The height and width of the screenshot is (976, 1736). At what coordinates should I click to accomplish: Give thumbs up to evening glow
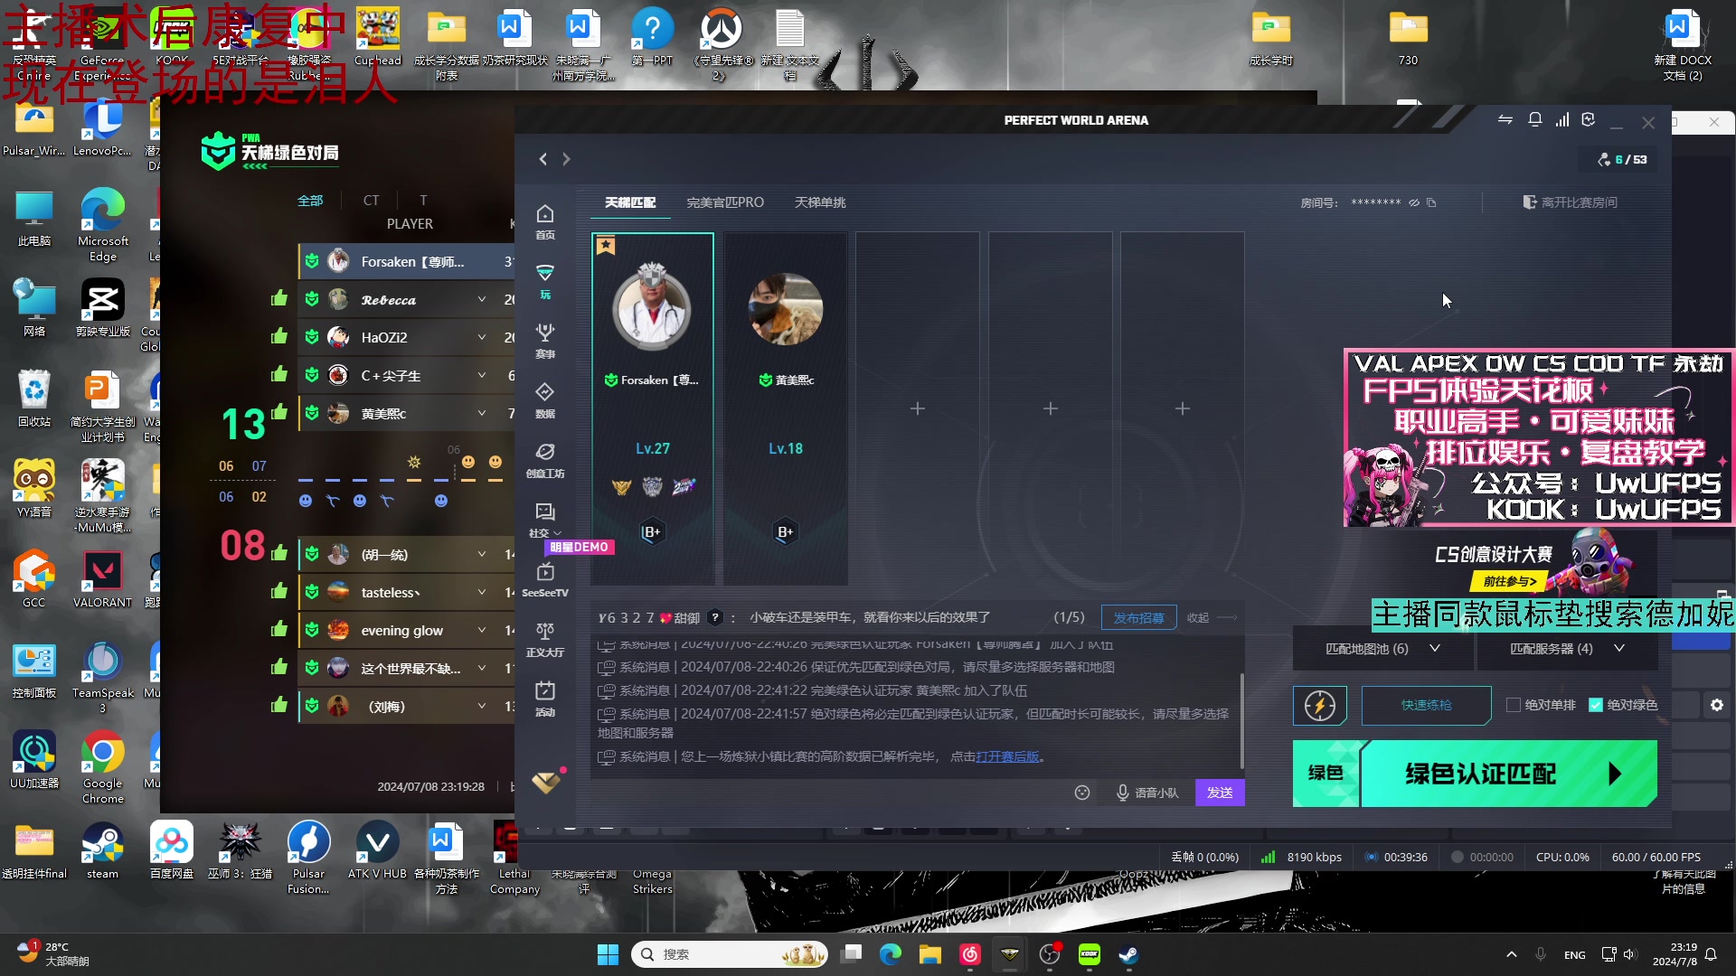click(278, 629)
